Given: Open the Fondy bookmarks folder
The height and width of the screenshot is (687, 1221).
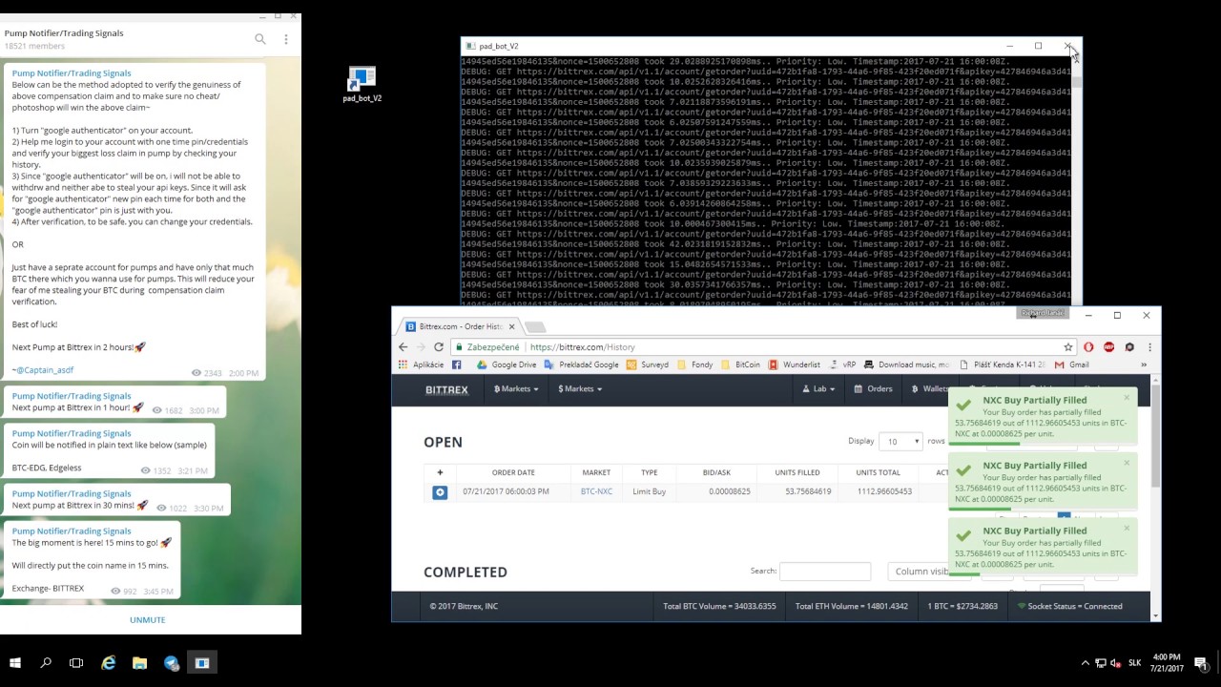Looking at the screenshot, I should click(695, 364).
